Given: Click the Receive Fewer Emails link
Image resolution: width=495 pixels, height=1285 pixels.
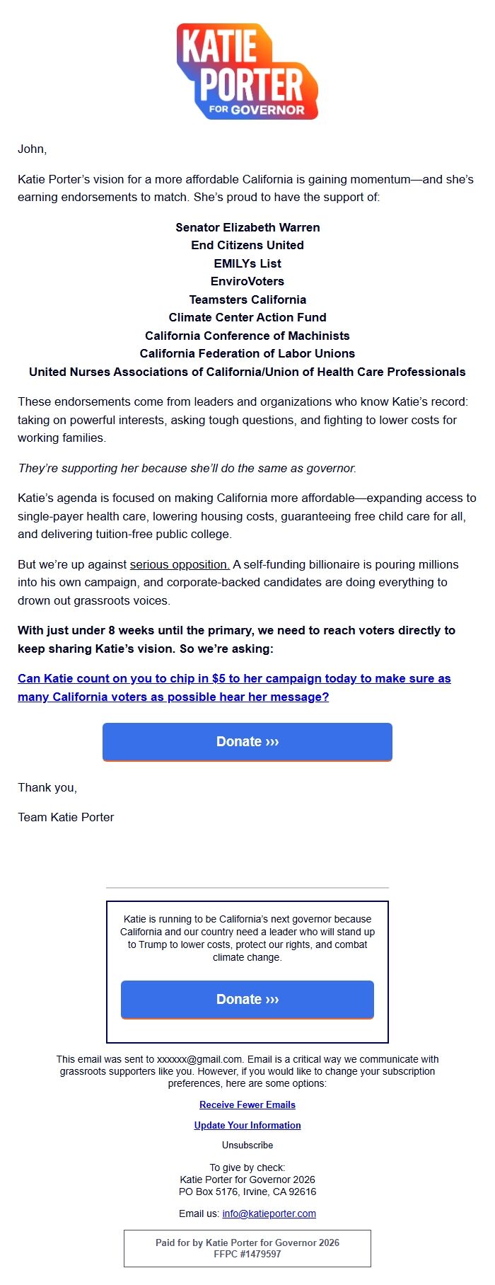Looking at the screenshot, I should (x=247, y=1104).
